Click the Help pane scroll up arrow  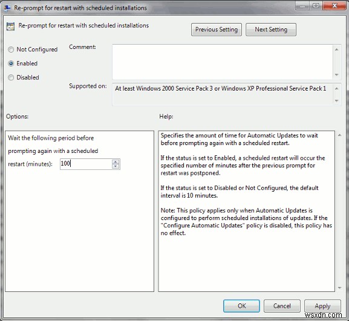coord(340,135)
